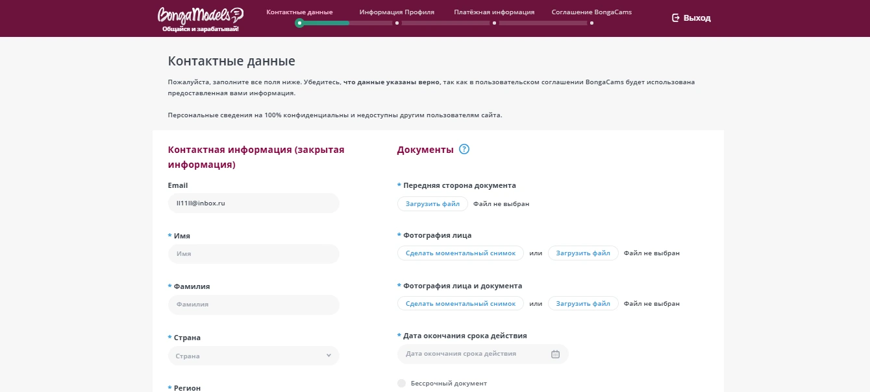Upload file for Фотография лица

(x=583, y=253)
